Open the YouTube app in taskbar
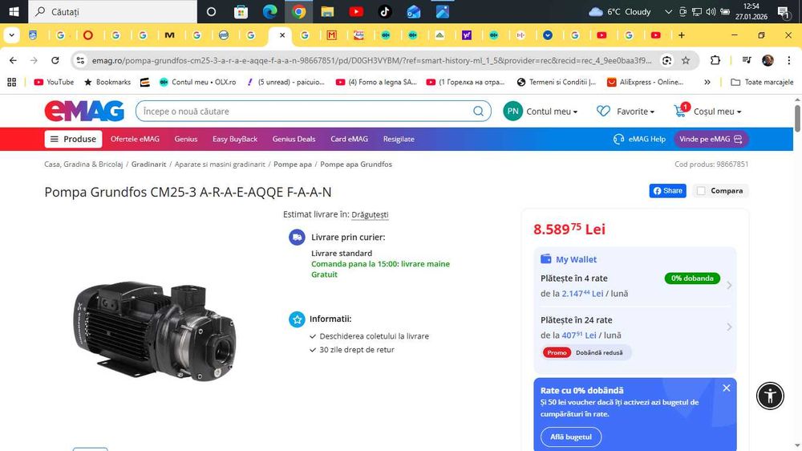The height and width of the screenshot is (451, 802). [x=356, y=11]
